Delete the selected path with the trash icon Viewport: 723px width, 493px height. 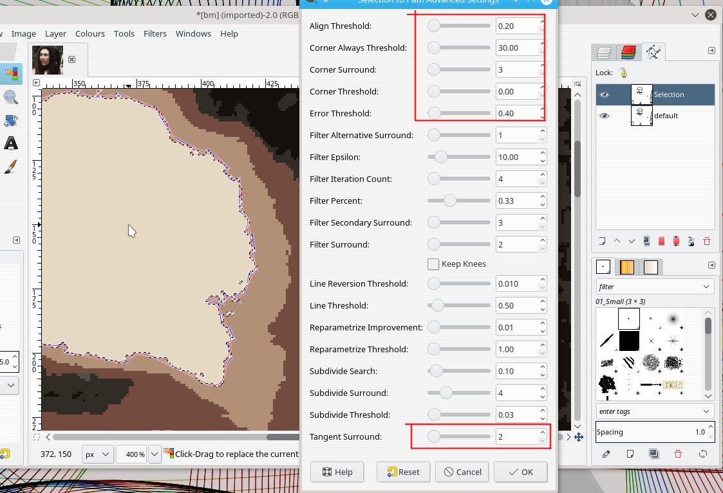(706, 241)
